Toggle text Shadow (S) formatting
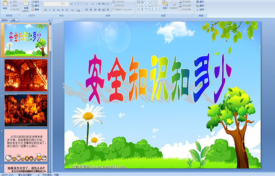This screenshot has height=176, width=275. point(63,10)
